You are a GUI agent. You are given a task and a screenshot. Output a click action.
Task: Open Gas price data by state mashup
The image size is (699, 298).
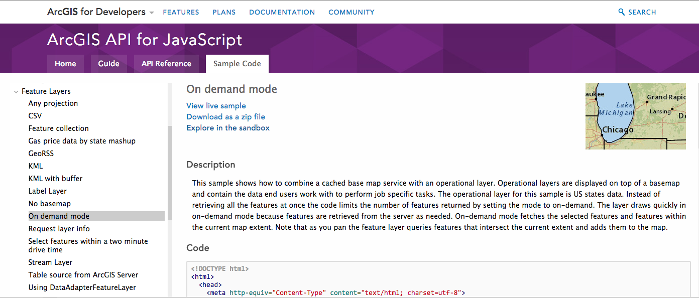click(x=82, y=141)
